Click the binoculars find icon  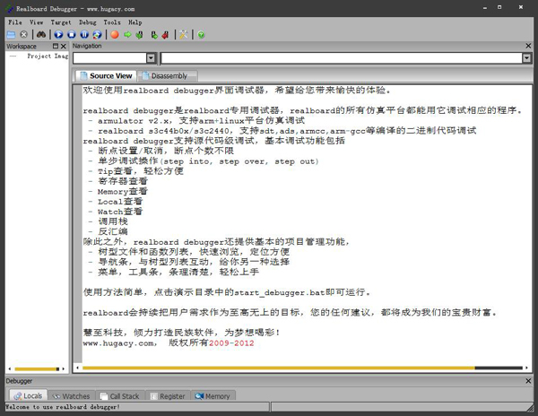point(41,35)
